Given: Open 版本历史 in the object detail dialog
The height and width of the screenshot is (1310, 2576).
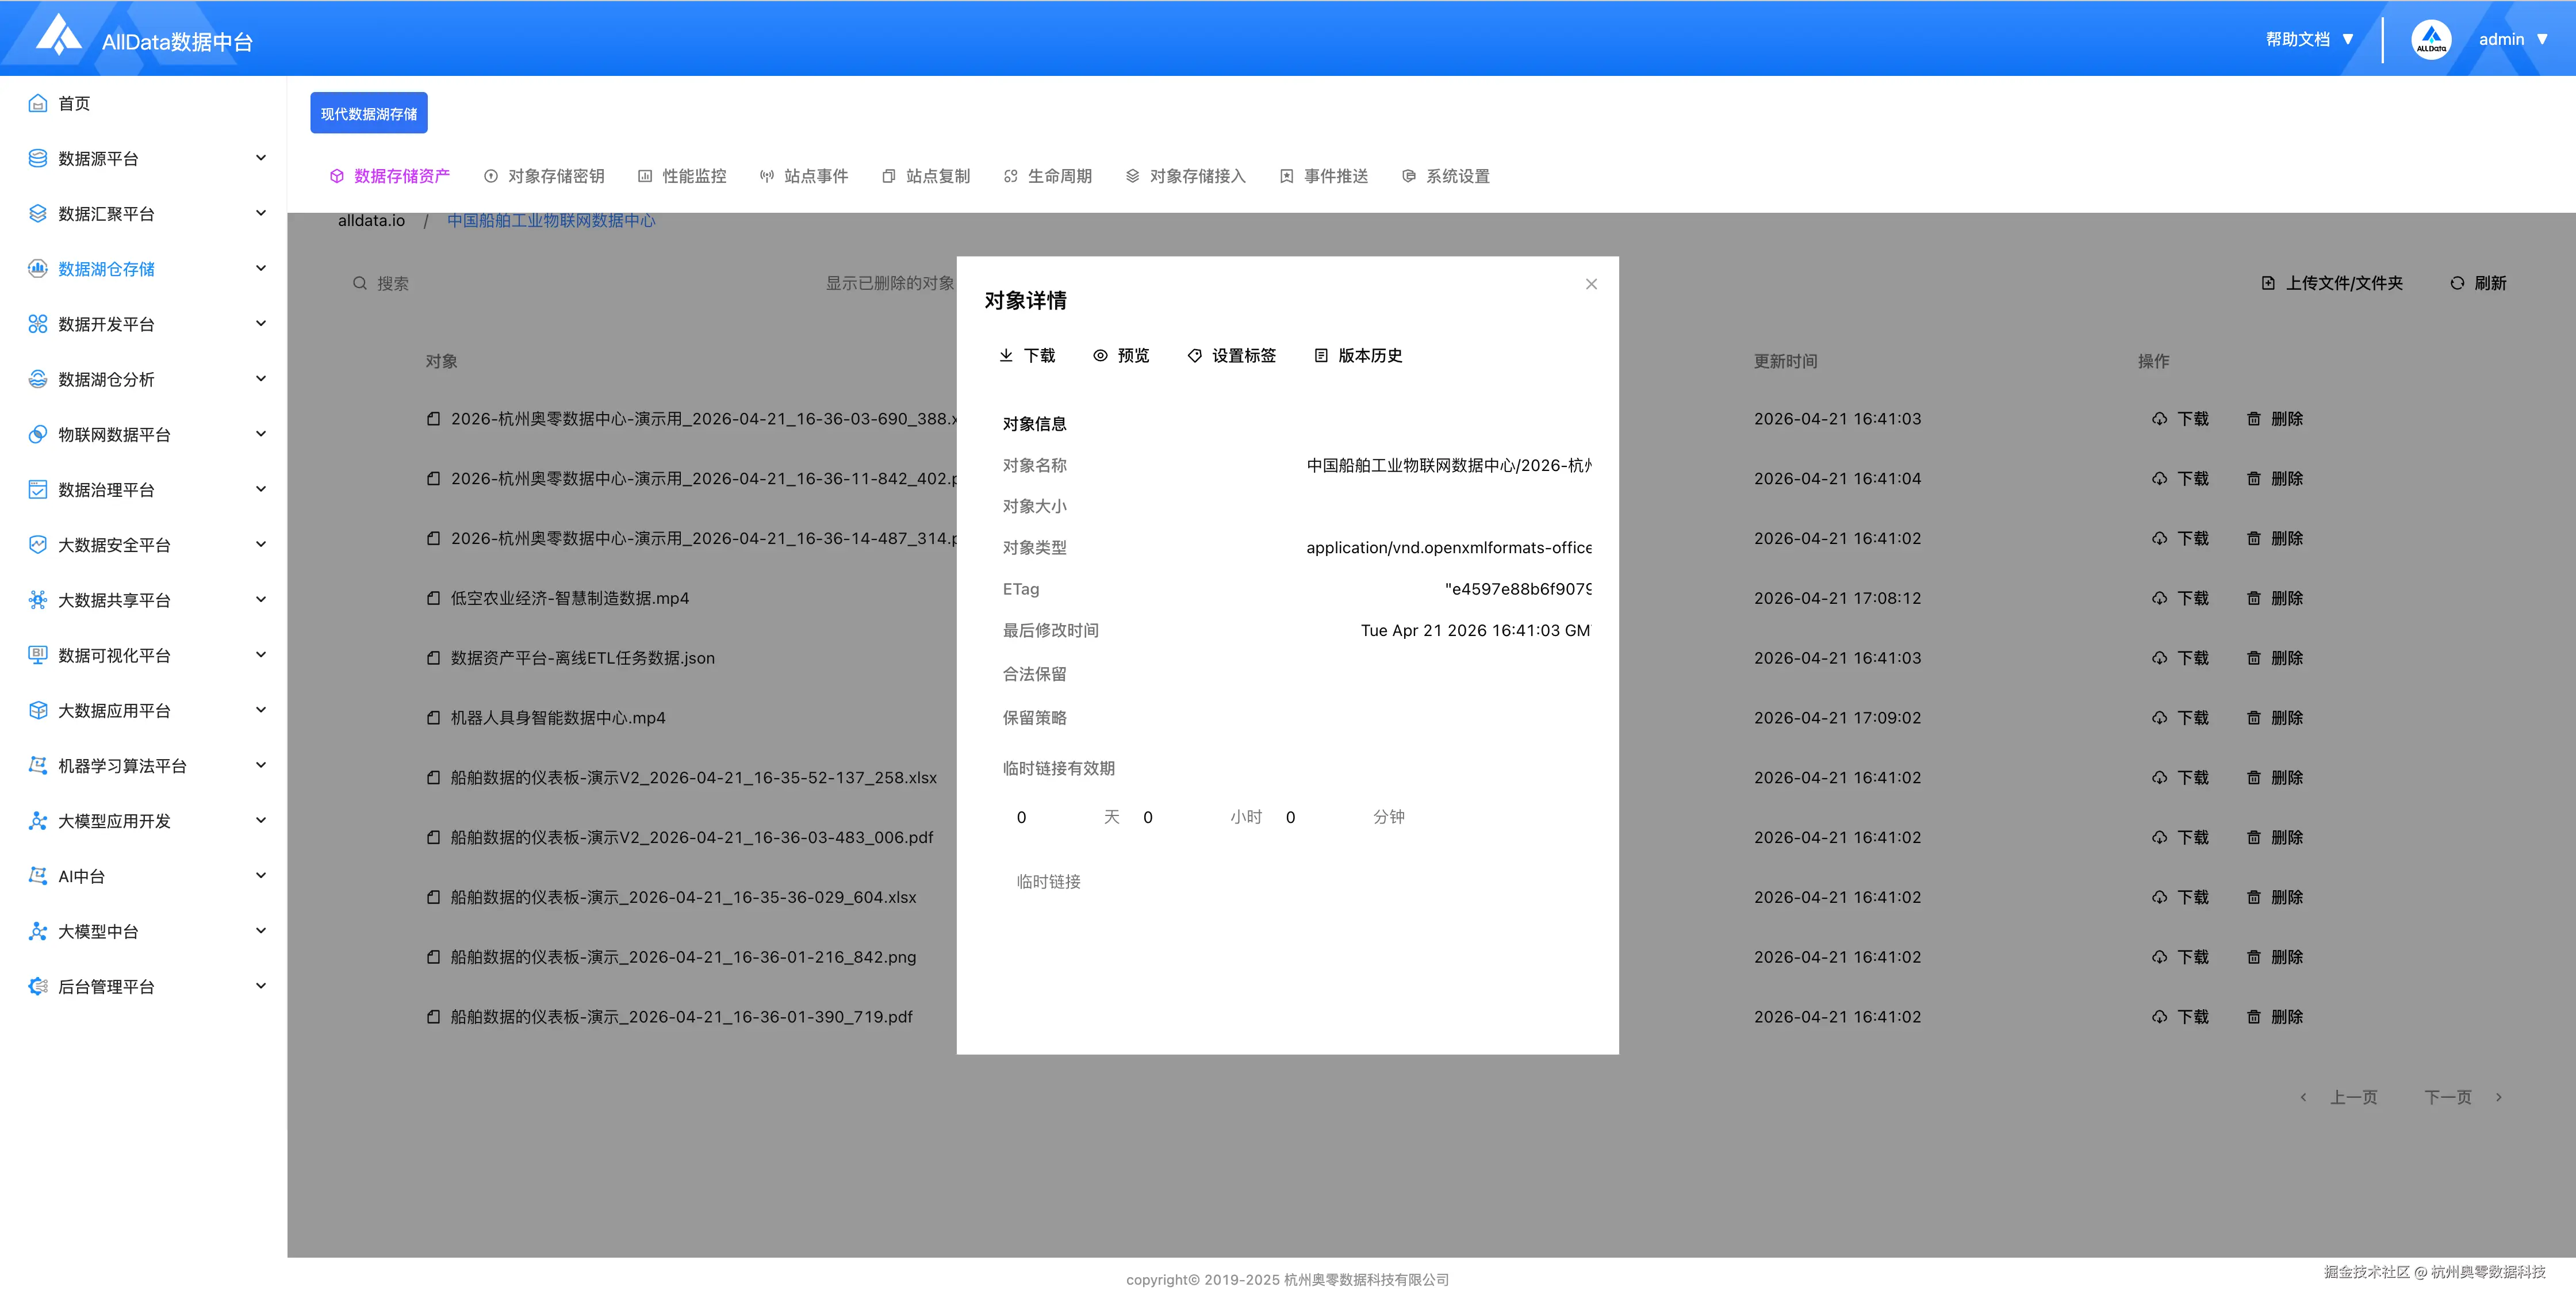Looking at the screenshot, I should tap(1358, 355).
